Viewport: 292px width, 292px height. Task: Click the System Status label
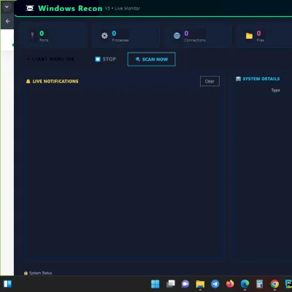[40, 273]
